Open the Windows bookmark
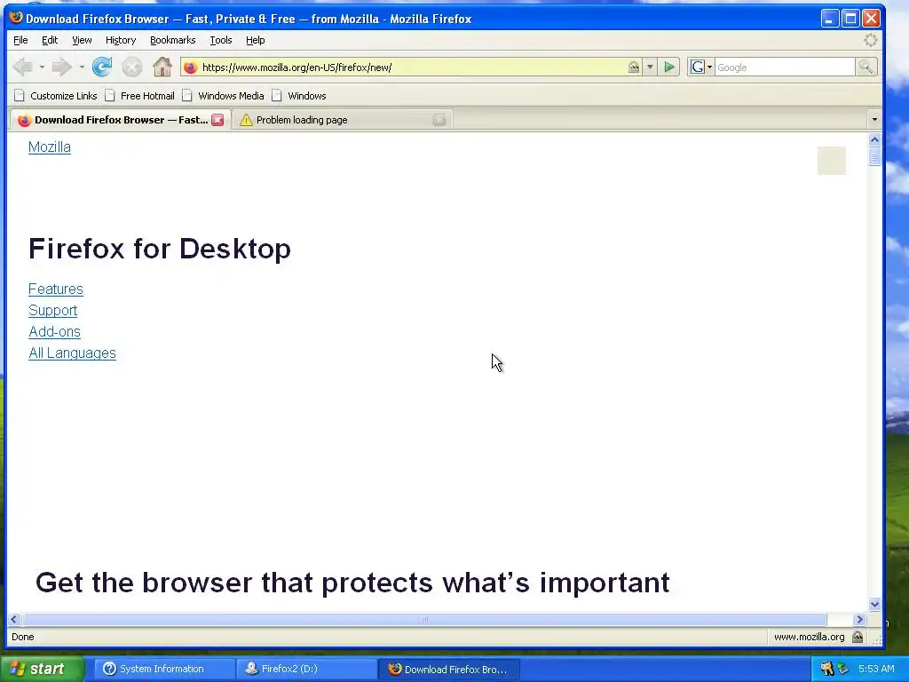Screen dimensions: 909x682 click(298, 96)
